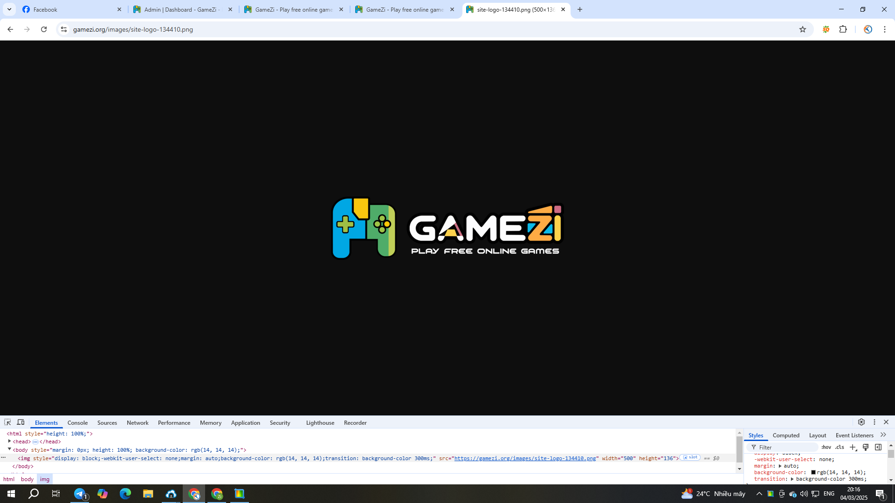Toggle the :hov element state panel
Image resolution: width=895 pixels, height=503 pixels.
826,447
